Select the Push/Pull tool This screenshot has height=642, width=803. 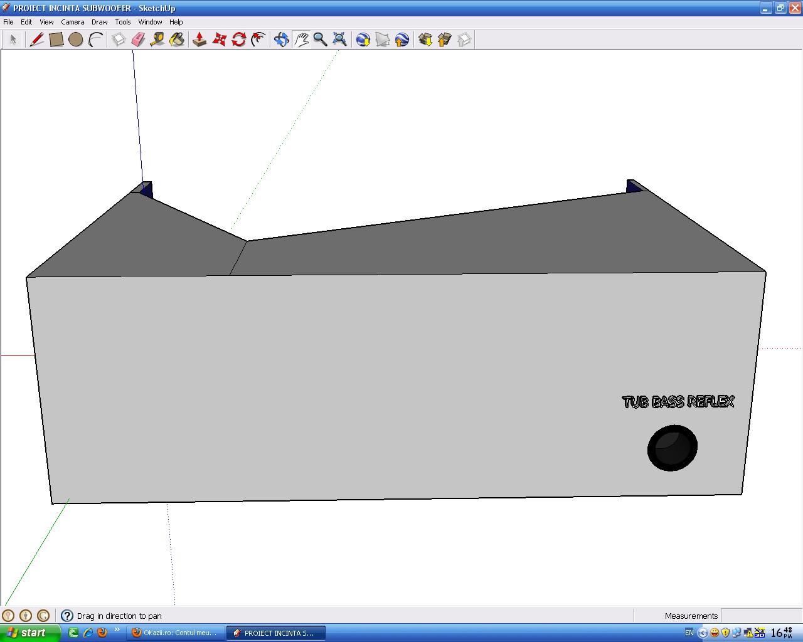199,39
